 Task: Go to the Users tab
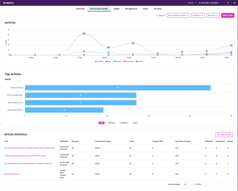(x=145, y=9)
